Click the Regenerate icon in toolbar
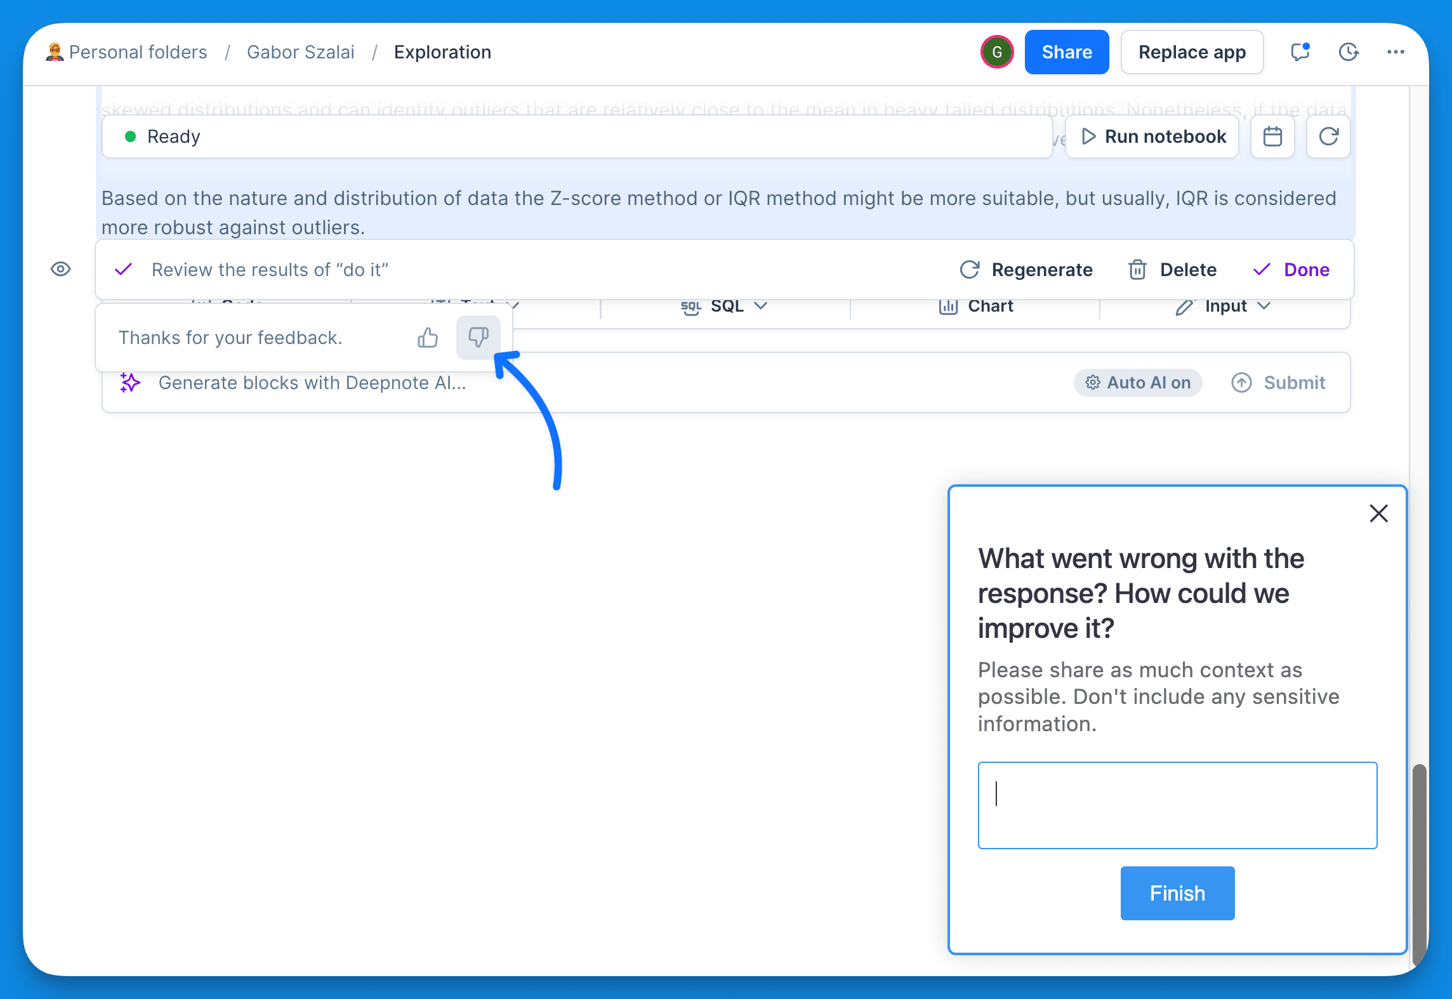1452x999 pixels. coord(970,269)
